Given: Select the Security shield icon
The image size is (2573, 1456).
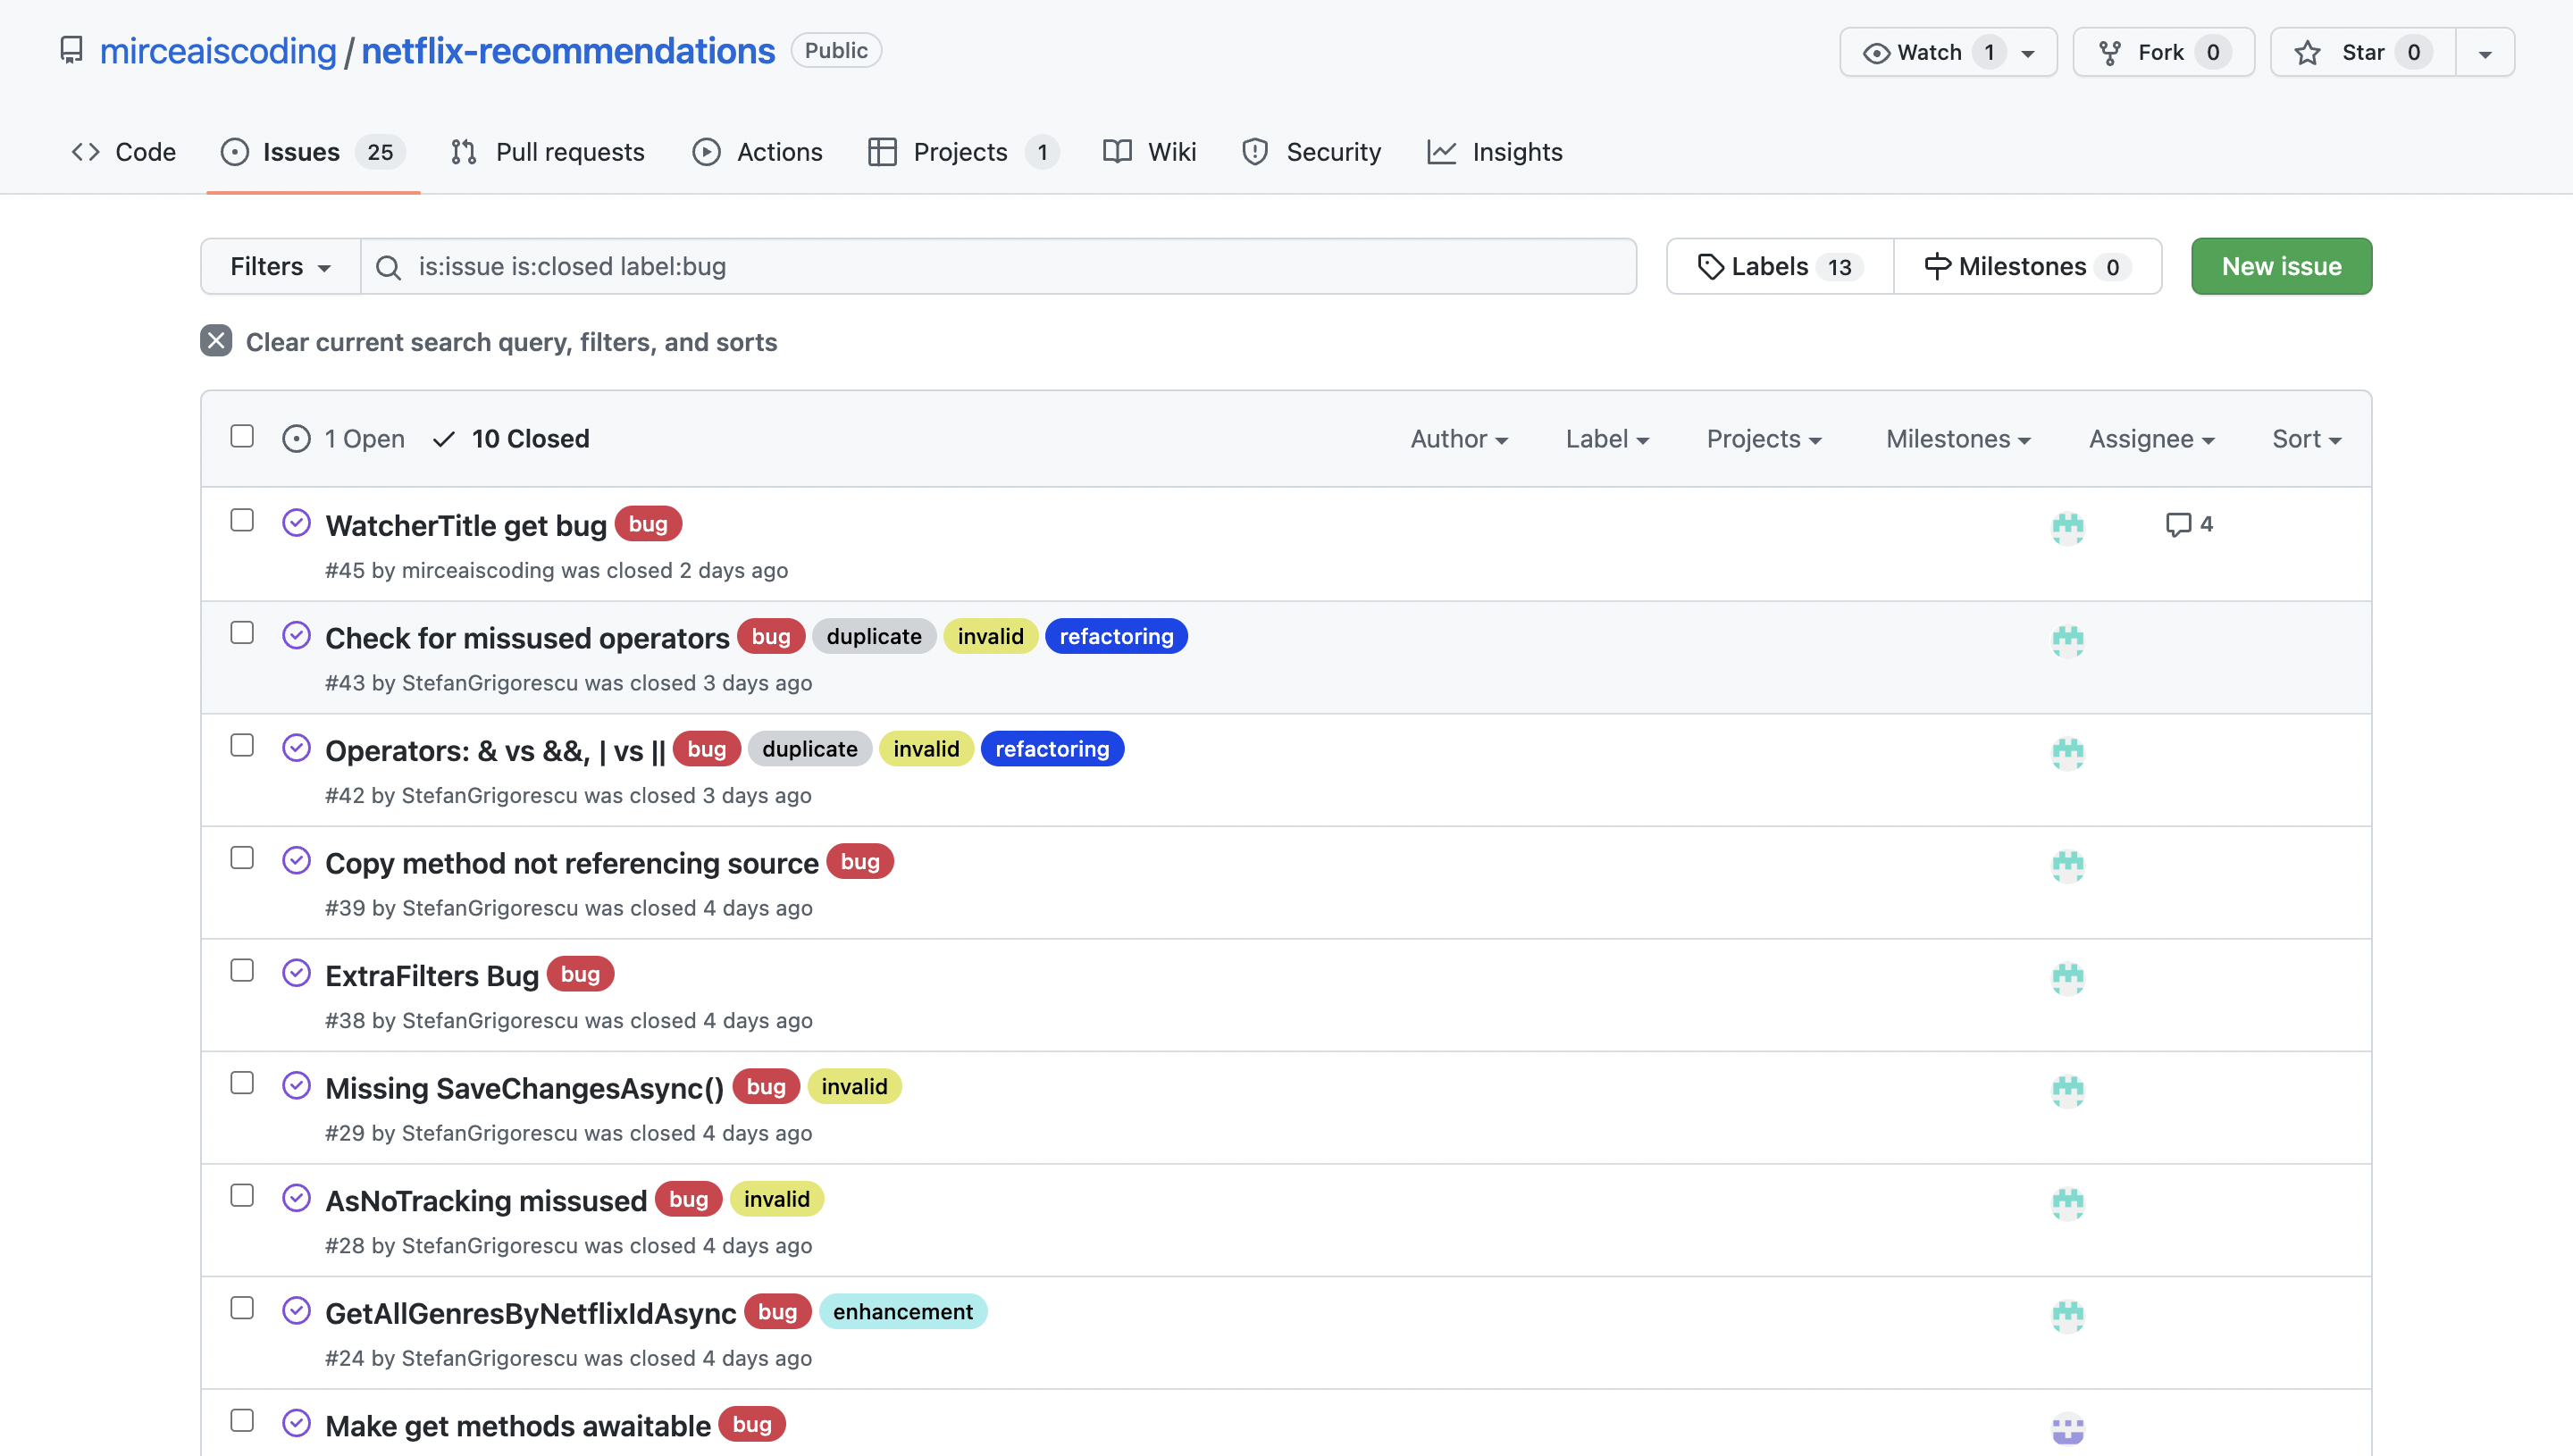Looking at the screenshot, I should coord(1257,151).
